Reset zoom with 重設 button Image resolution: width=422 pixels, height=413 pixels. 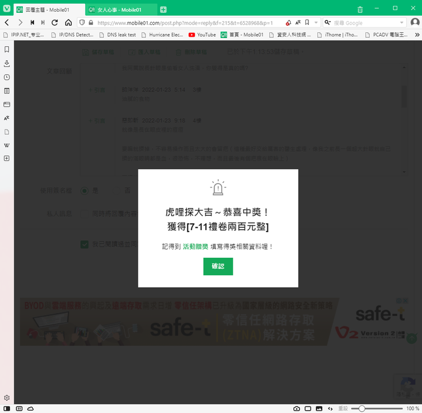click(x=343, y=408)
